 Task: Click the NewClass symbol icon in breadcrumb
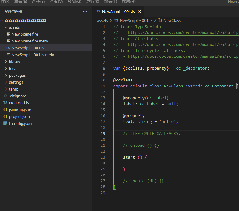160,20
